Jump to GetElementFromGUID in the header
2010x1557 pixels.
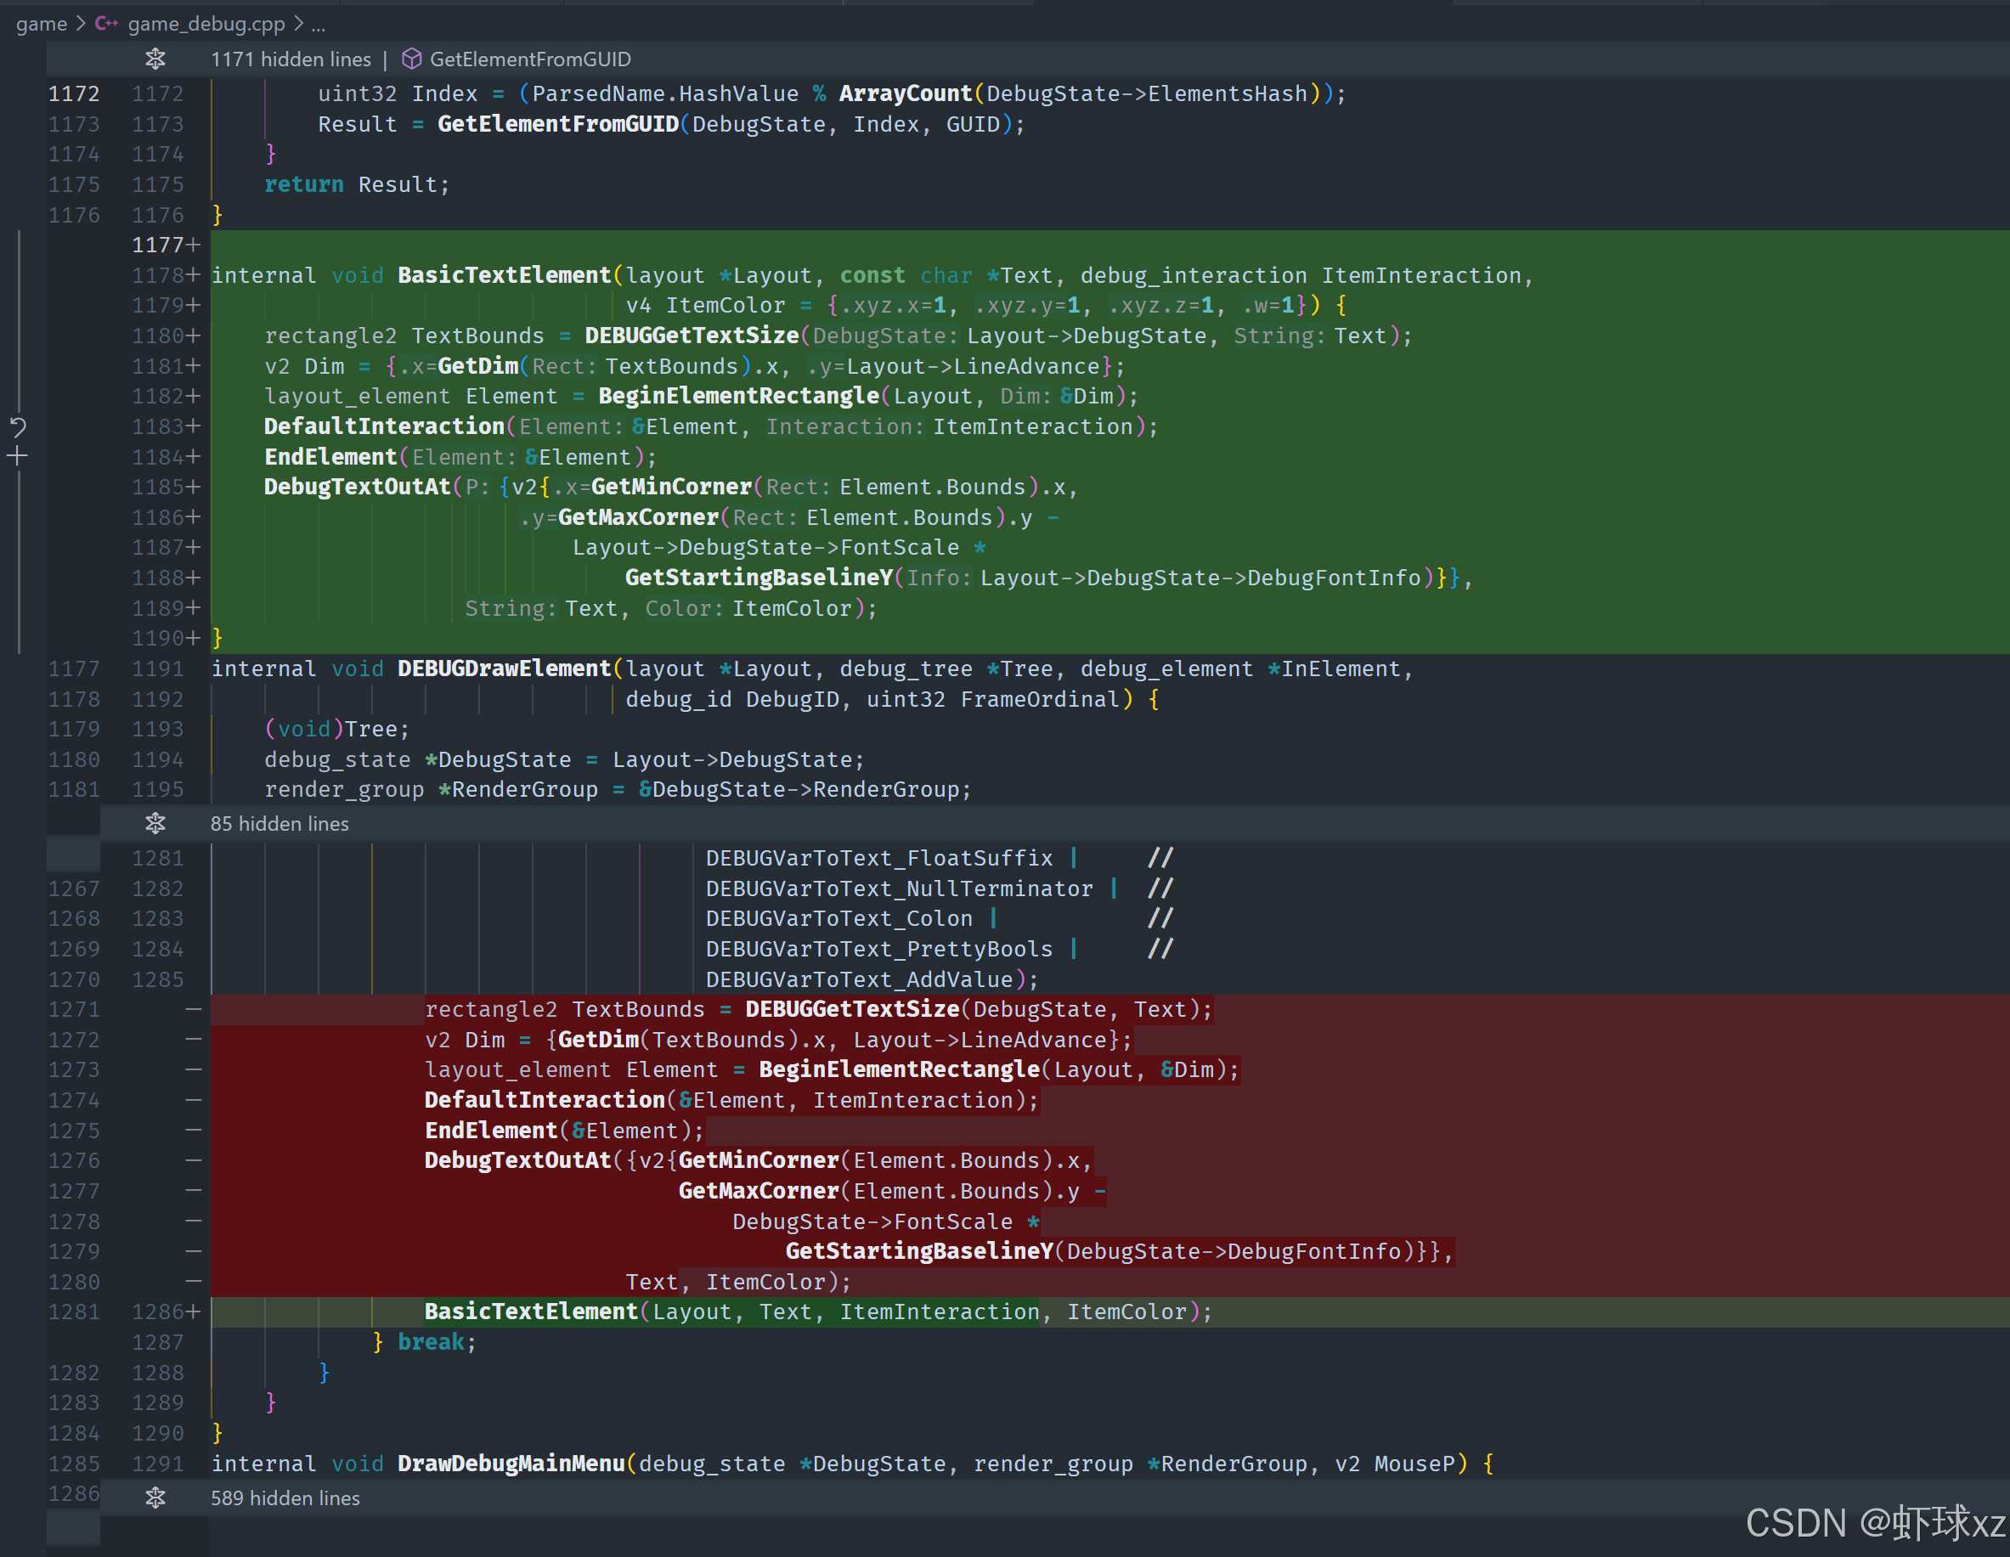pos(530,59)
